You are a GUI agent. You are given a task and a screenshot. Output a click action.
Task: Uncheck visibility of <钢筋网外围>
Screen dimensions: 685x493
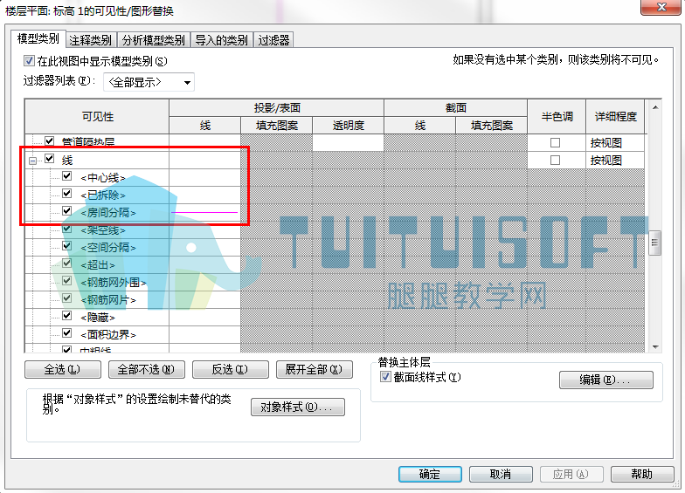tap(66, 281)
